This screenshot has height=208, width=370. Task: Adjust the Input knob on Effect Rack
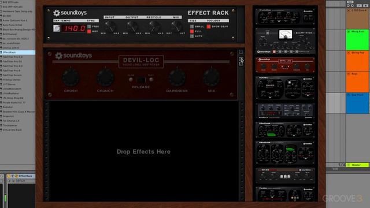(110, 26)
